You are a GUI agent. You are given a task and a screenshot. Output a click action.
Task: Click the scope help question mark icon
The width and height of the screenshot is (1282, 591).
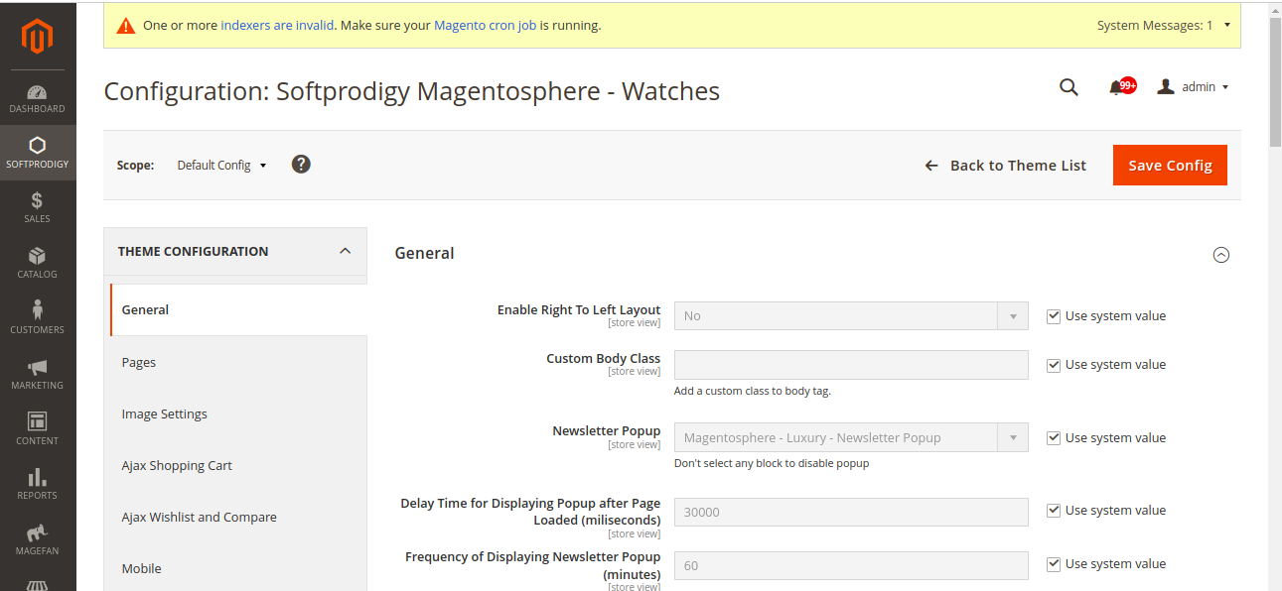tap(301, 164)
